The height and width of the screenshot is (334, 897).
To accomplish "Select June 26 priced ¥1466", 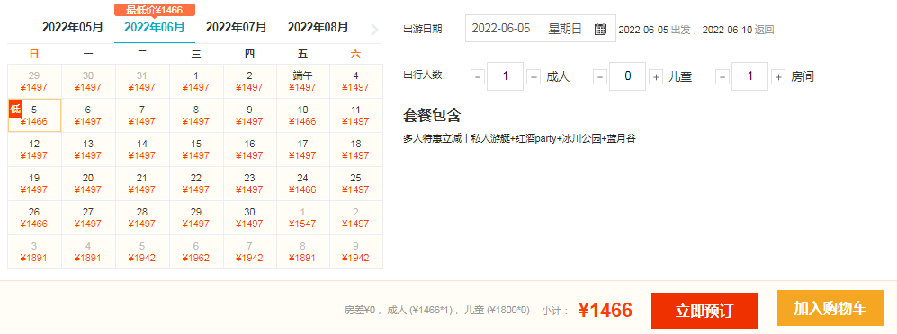I will [x=34, y=217].
